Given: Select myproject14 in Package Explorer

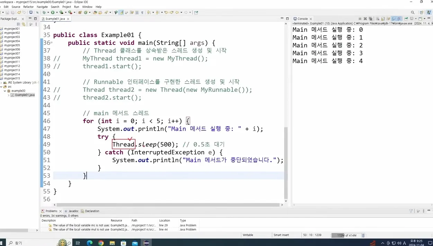Looking at the screenshot, I should (12, 74).
